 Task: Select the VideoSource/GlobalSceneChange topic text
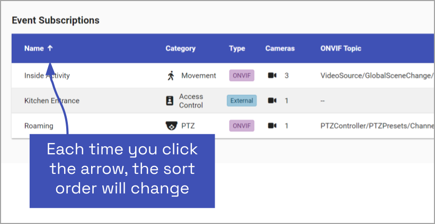tap(377, 76)
